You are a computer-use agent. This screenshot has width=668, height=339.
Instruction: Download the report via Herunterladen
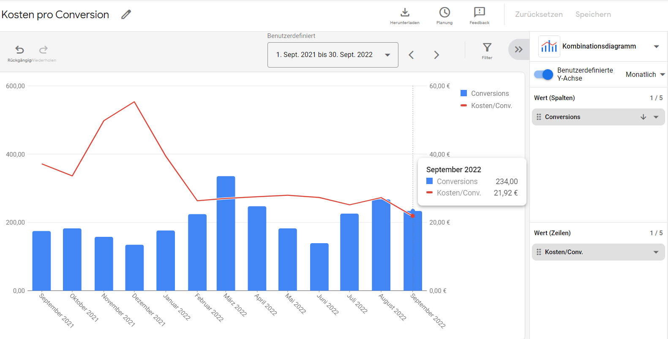pos(405,16)
